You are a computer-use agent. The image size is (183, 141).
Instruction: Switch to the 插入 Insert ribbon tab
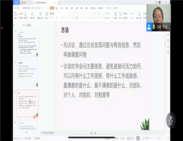[57, 8]
